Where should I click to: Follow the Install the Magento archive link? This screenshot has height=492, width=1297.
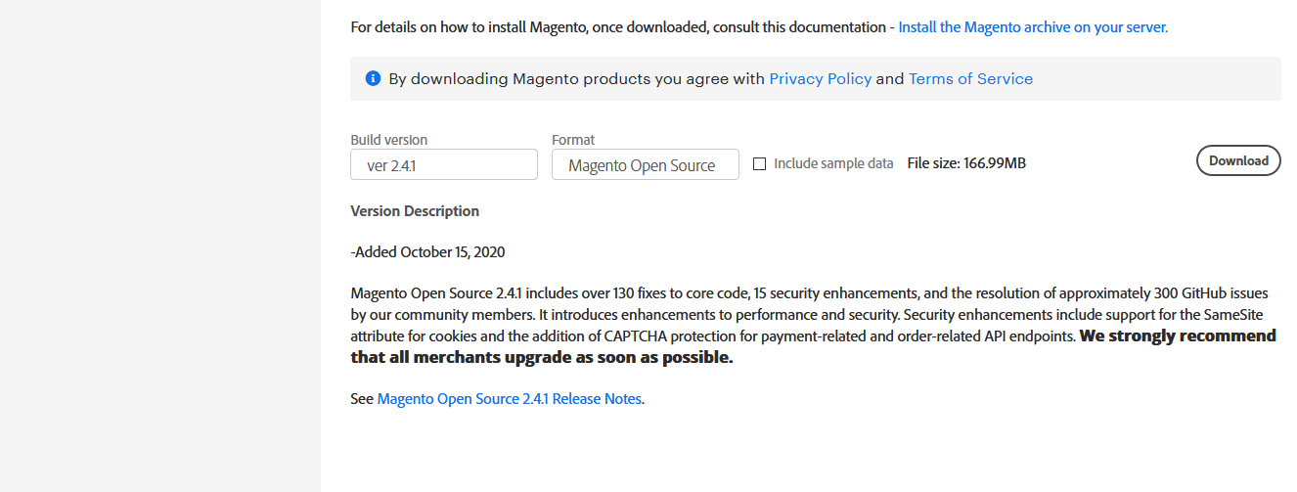[1033, 27]
